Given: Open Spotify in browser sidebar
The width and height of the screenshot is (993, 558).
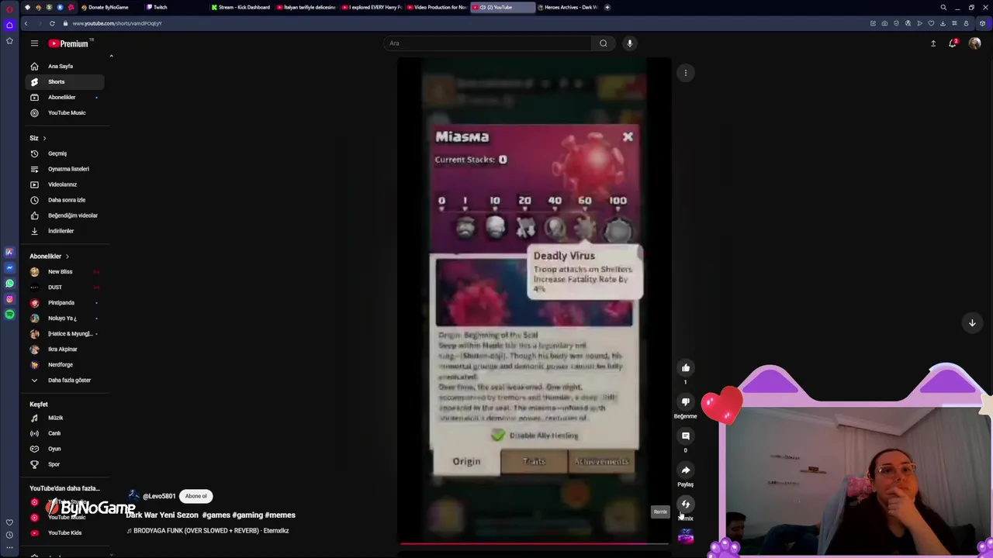Looking at the screenshot, I should (9, 315).
